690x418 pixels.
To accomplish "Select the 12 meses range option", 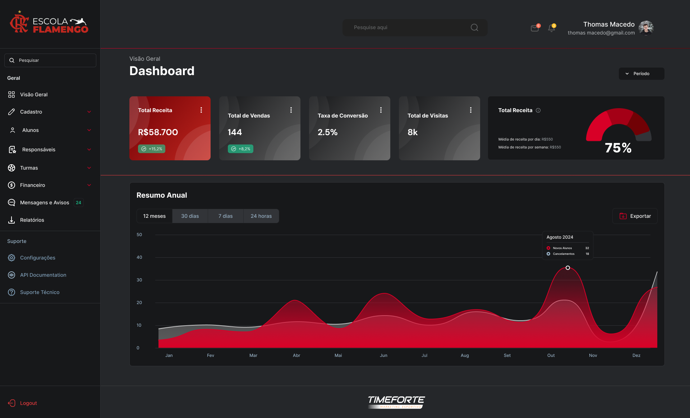I will point(155,216).
